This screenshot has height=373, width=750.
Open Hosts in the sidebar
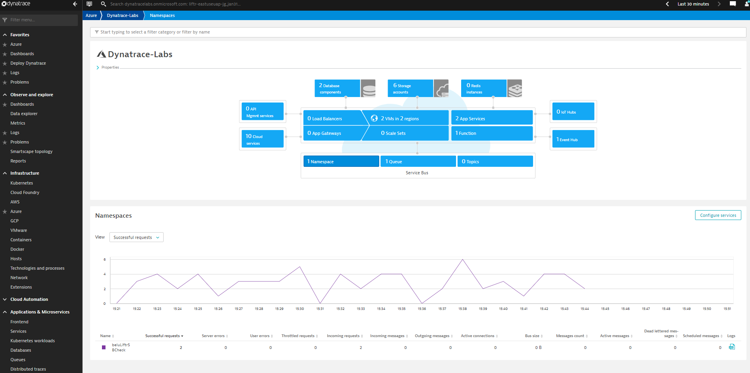coord(16,259)
